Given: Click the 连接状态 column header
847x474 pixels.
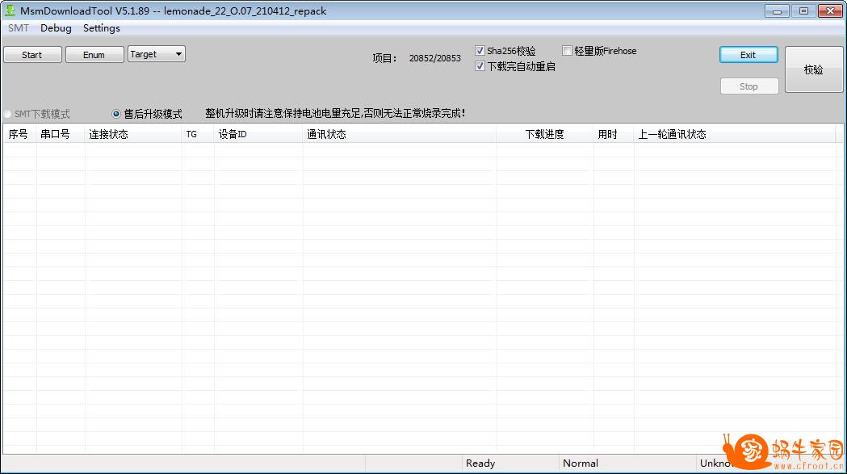Looking at the screenshot, I should click(133, 134).
